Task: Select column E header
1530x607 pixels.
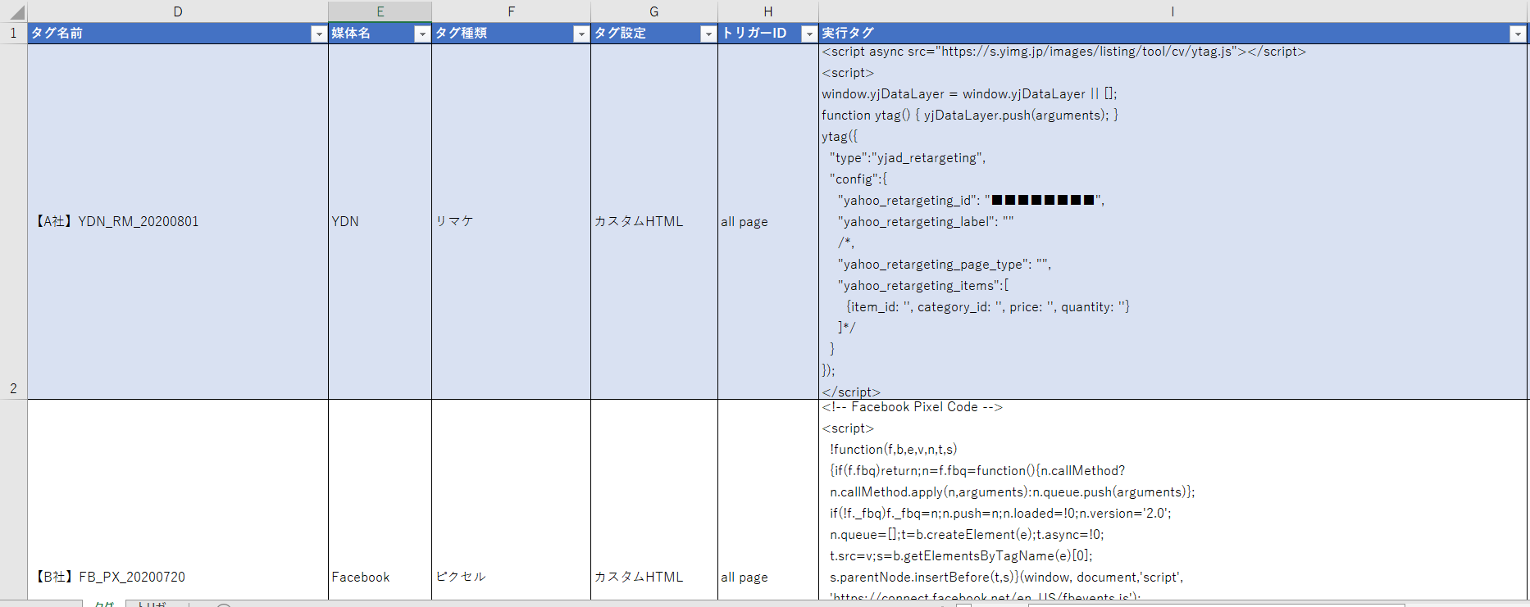Action: pyautogui.click(x=380, y=11)
